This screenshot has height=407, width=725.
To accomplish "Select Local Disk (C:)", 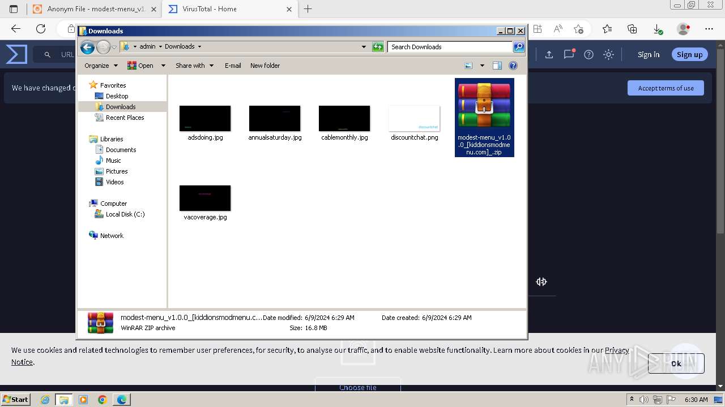I will [x=125, y=214].
